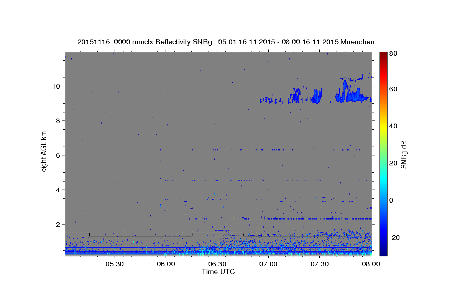
Task: Click the colorbar value 0
Action: [392, 200]
